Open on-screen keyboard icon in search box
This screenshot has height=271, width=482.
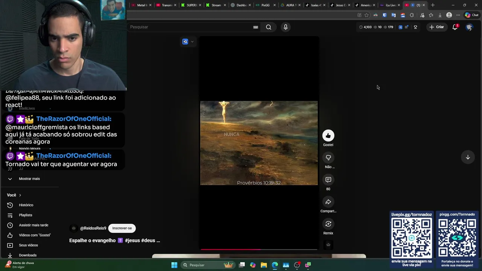point(256,27)
